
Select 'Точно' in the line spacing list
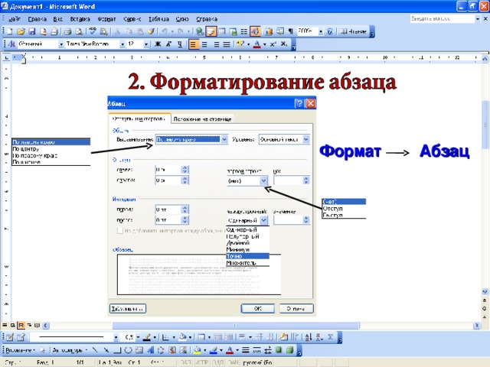247,256
